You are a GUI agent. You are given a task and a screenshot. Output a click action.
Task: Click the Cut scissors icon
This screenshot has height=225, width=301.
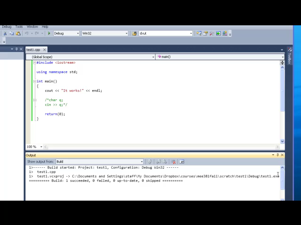coord(5,33)
